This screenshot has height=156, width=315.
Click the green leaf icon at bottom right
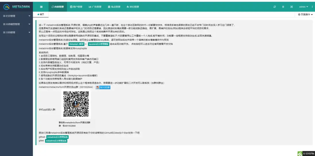300,154
